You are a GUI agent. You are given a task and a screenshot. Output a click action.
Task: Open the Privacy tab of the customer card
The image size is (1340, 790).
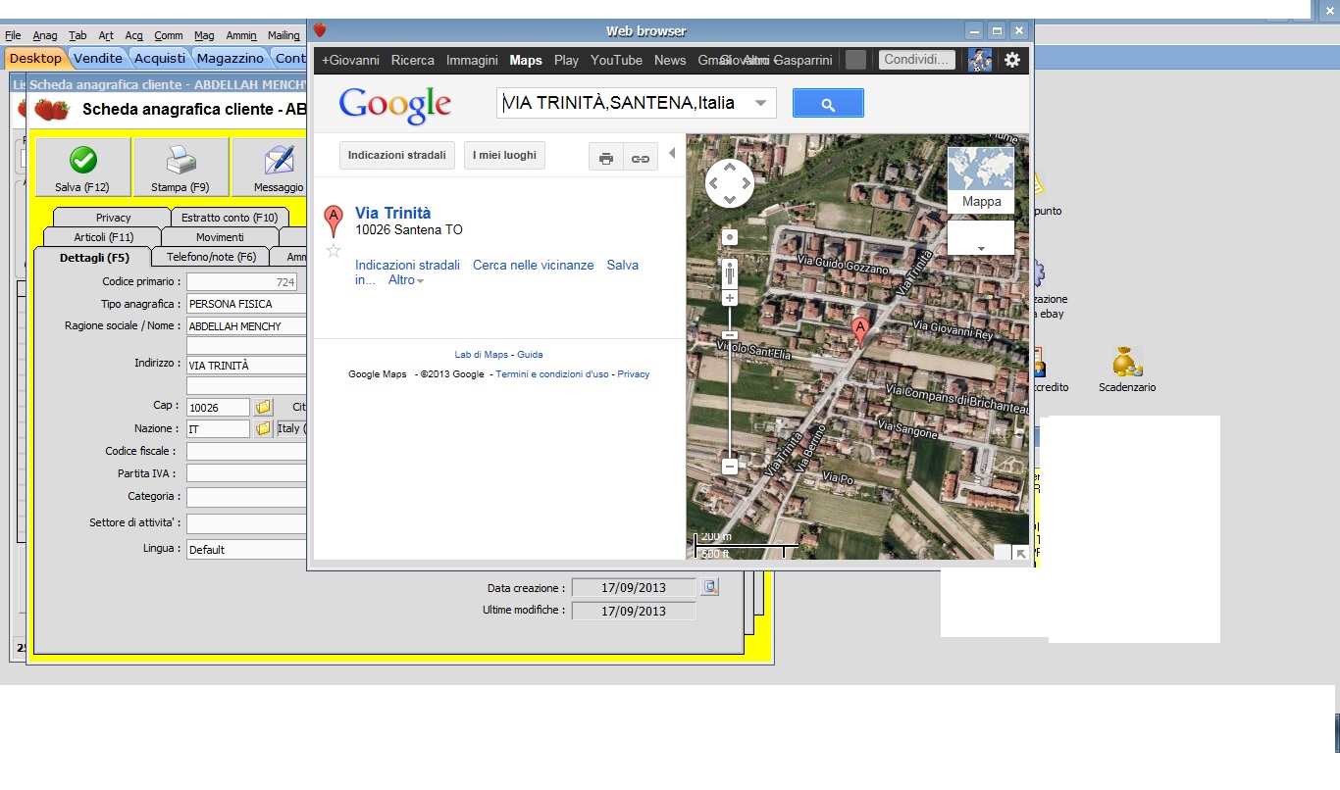[113, 218]
